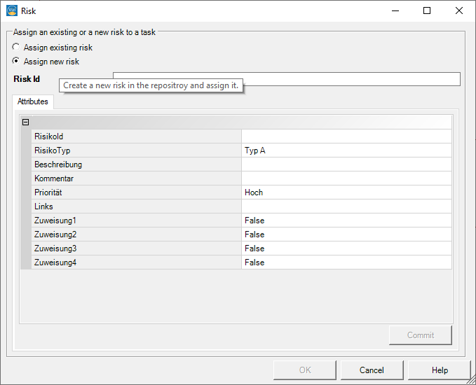This screenshot has height=385, width=476.
Task: Collapse the attributes category with minus icon
Action: (x=26, y=122)
